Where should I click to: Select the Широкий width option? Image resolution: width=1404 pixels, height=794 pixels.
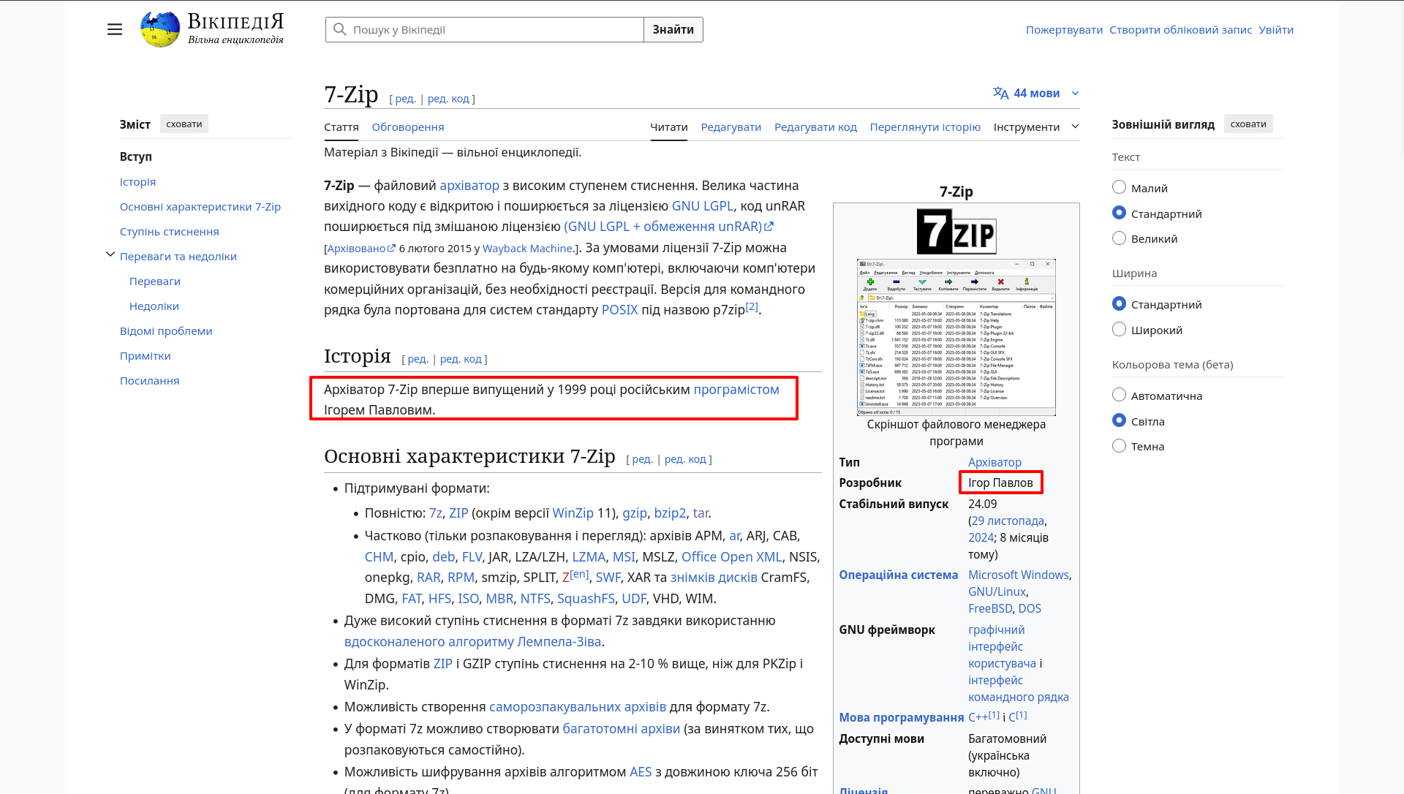click(x=1119, y=330)
